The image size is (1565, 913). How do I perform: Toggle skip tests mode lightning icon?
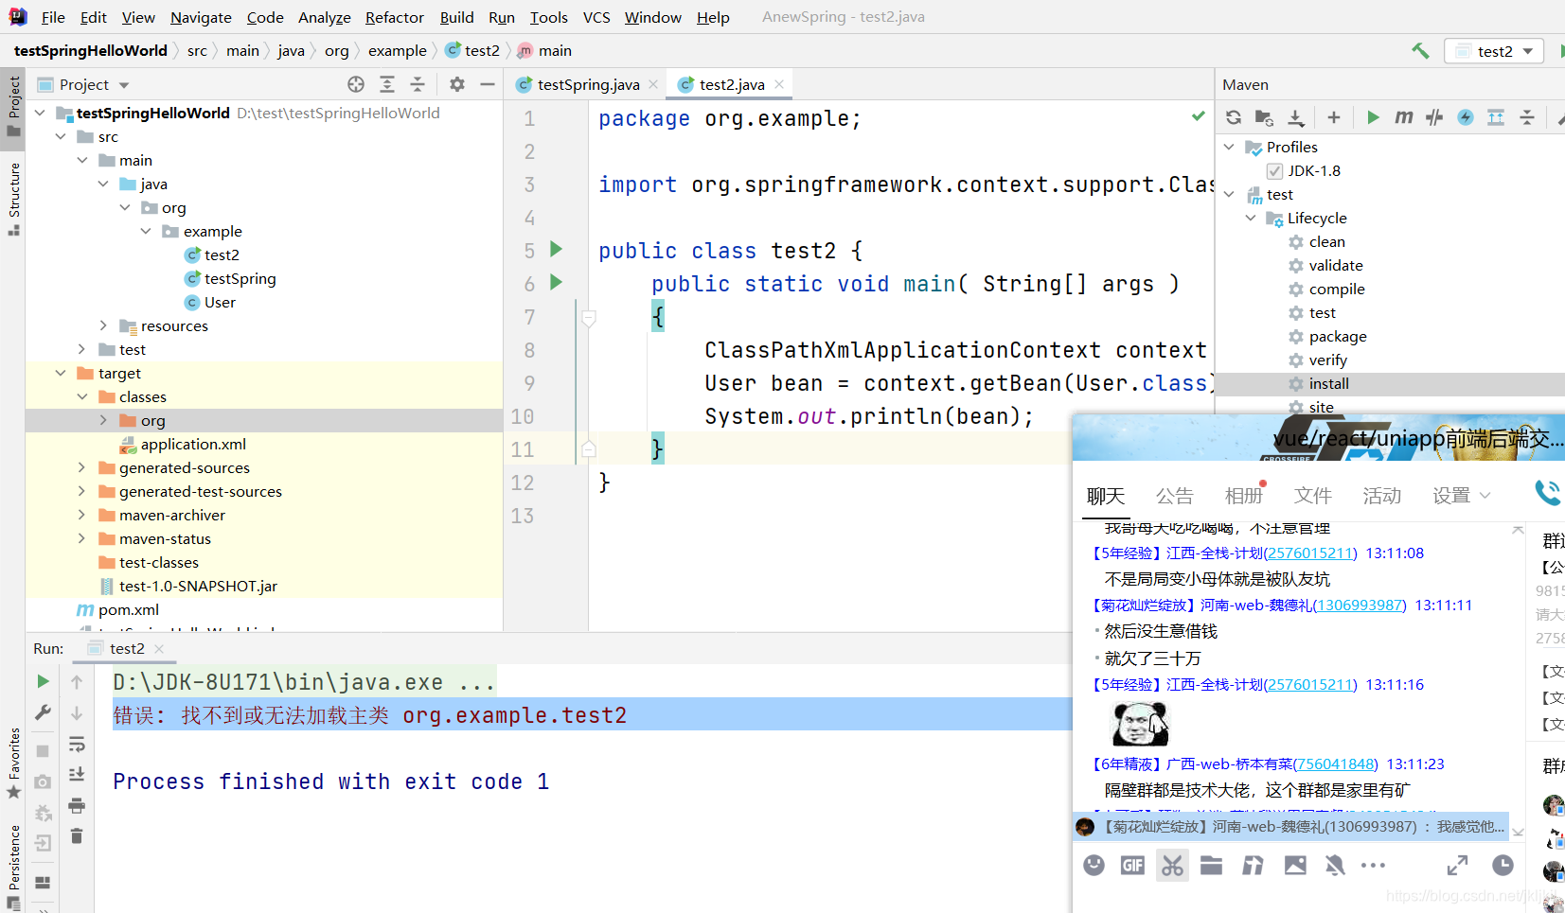[1466, 117]
